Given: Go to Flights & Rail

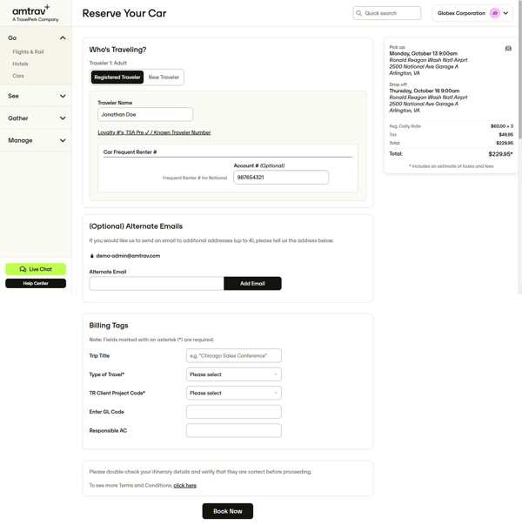Looking at the screenshot, I should pos(28,52).
